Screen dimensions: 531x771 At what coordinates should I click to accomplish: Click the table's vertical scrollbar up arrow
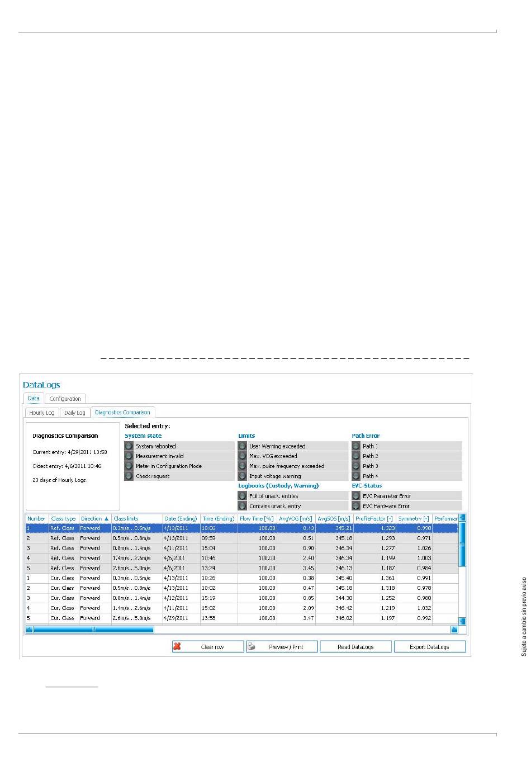pos(462,518)
